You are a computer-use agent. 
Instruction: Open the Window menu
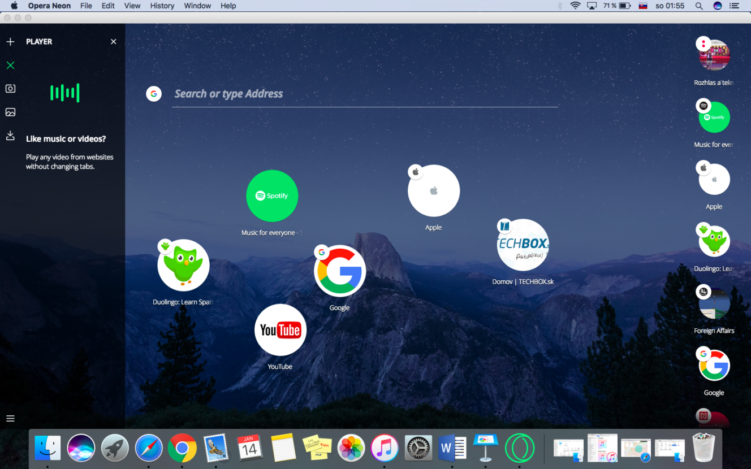point(197,6)
